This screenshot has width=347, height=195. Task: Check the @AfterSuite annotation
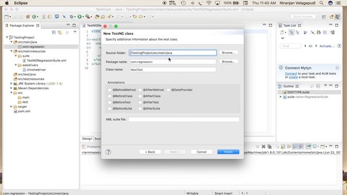140,108
